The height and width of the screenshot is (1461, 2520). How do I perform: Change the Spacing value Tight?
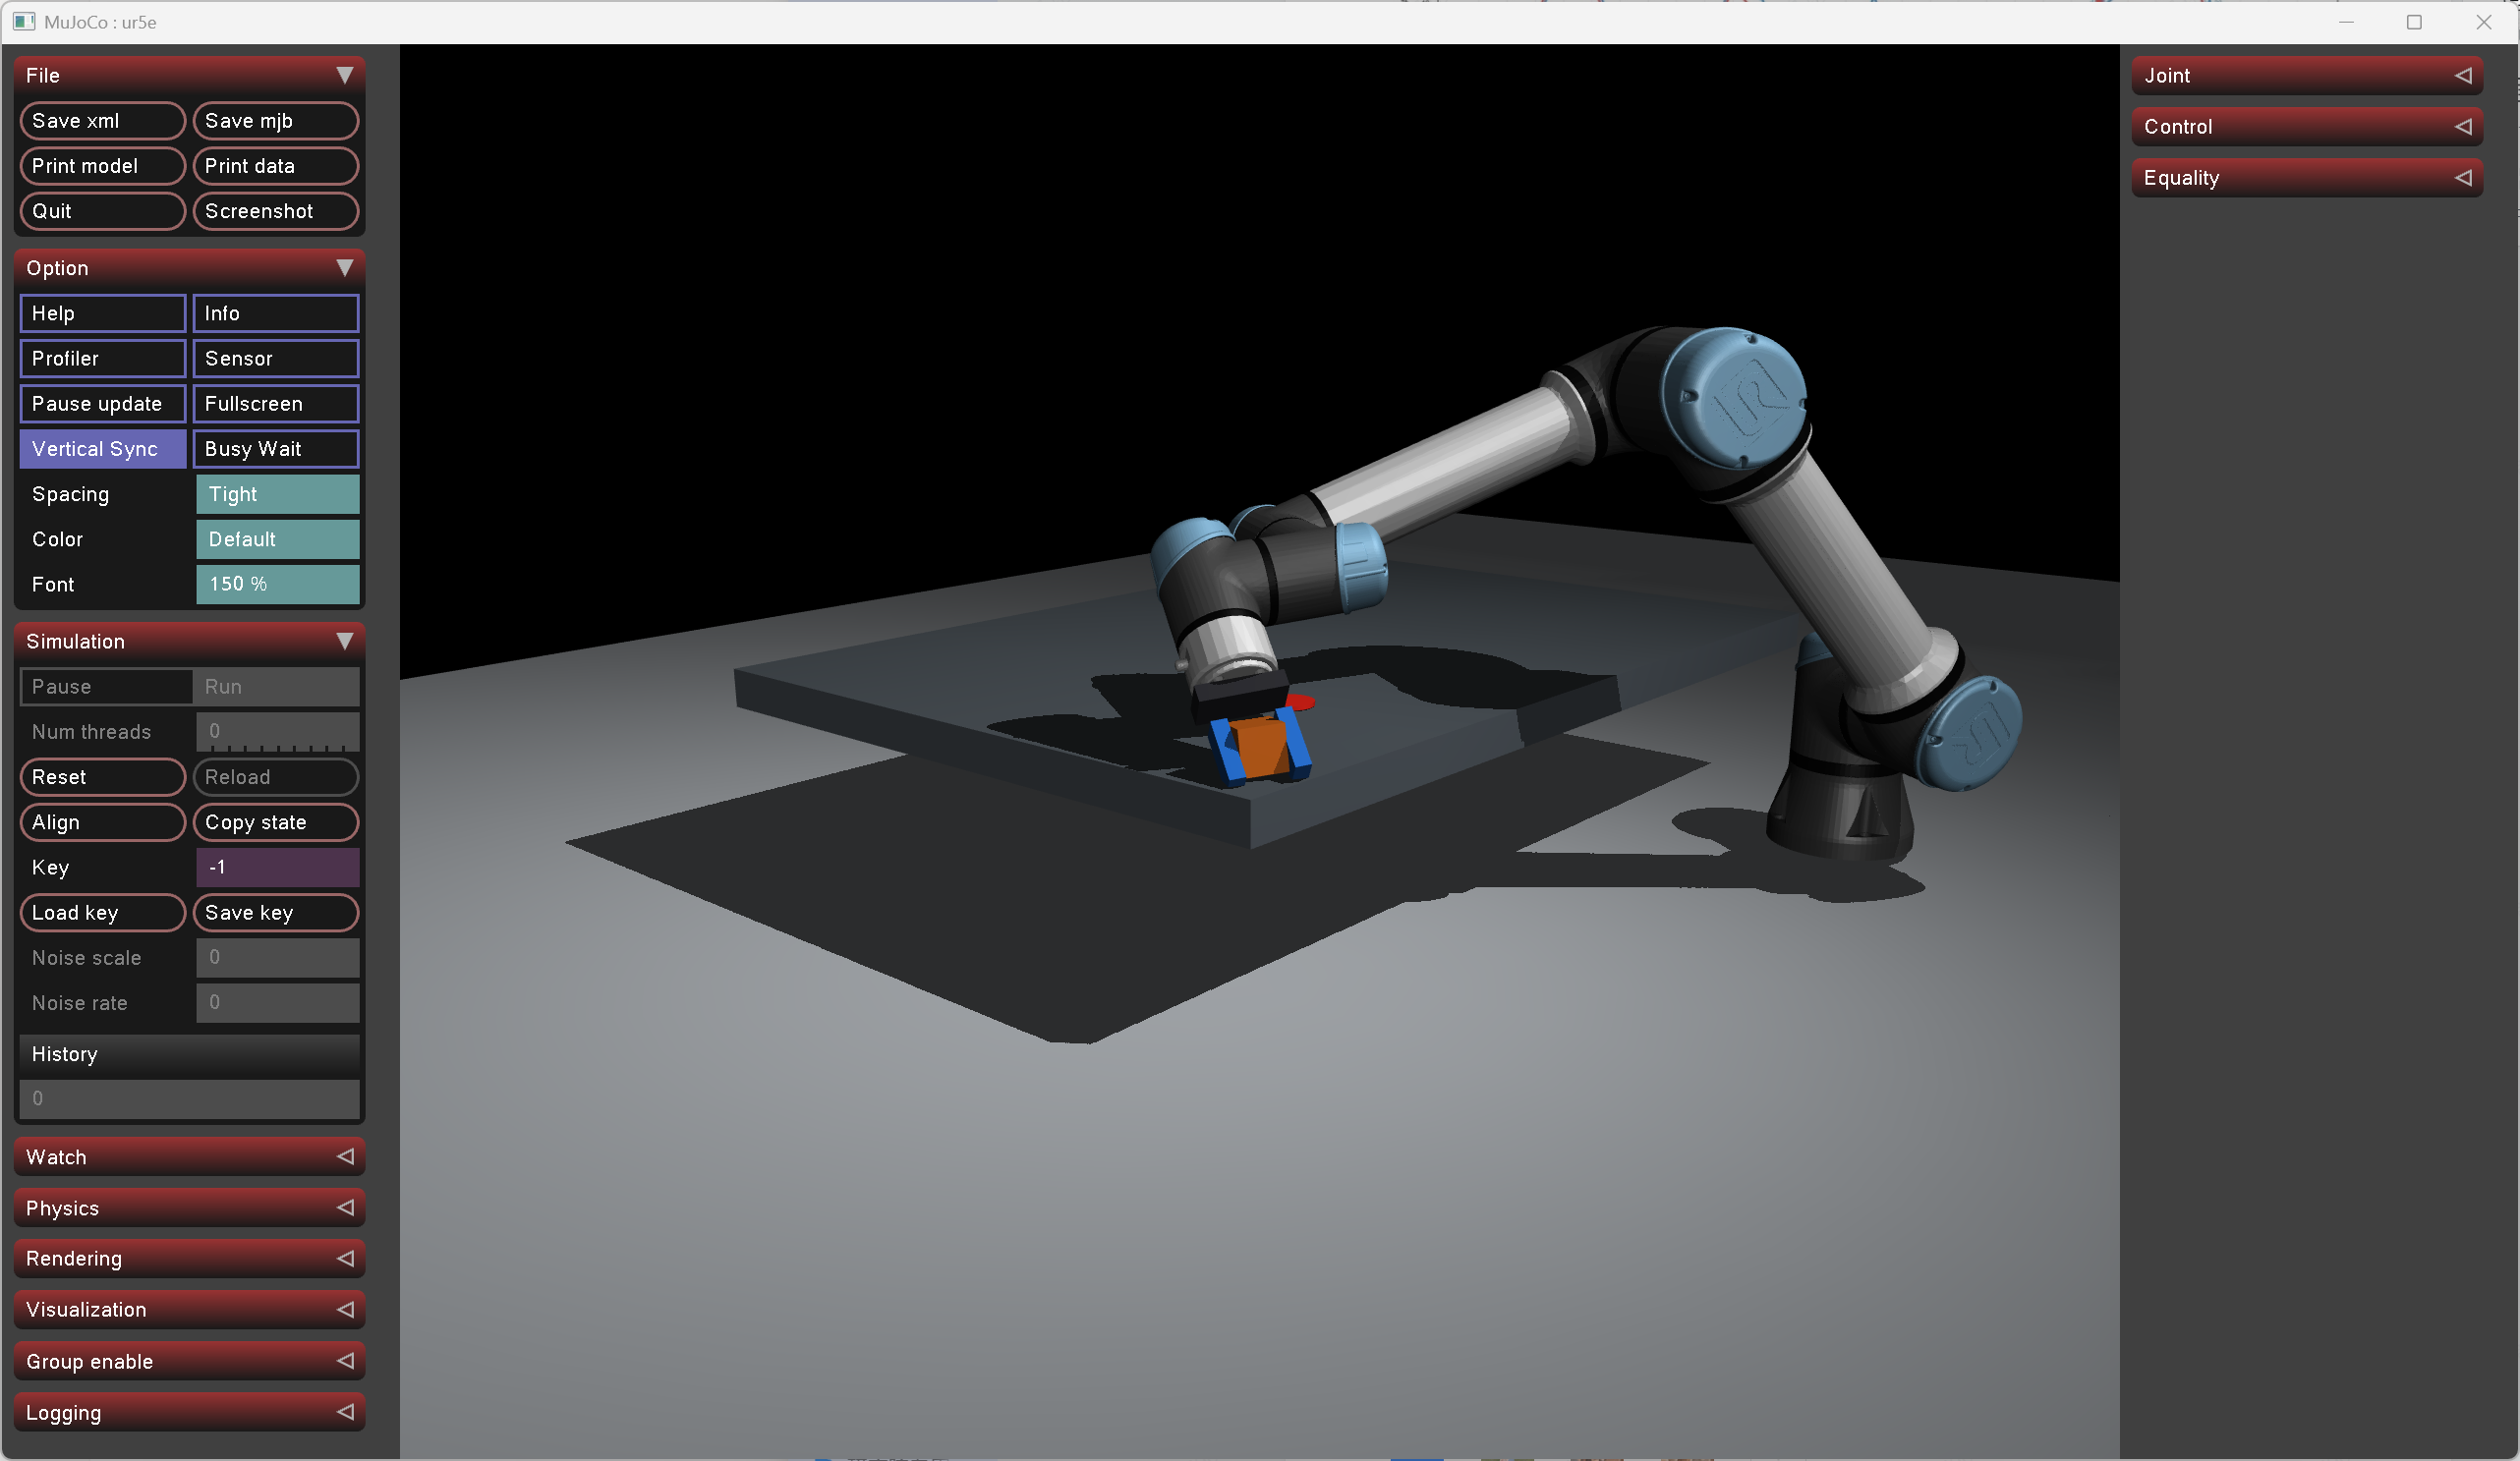coord(278,494)
